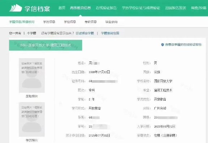Click the 您一共有 1 个学籍 text
This screenshot has height=143, width=208.
22,33
